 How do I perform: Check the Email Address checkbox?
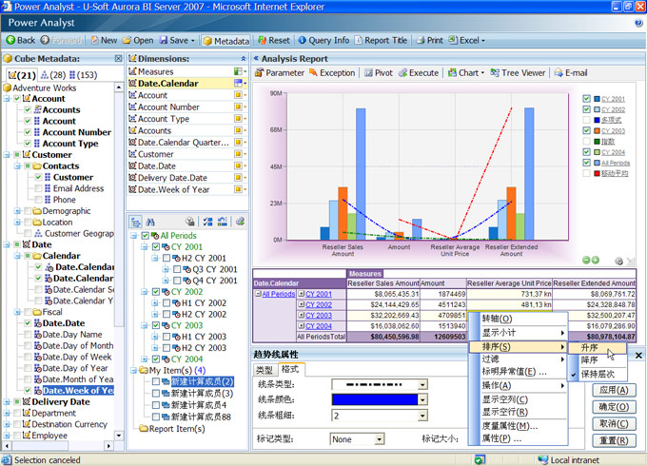click(38, 188)
